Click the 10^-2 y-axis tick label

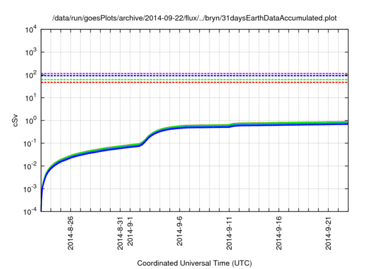click(x=30, y=166)
